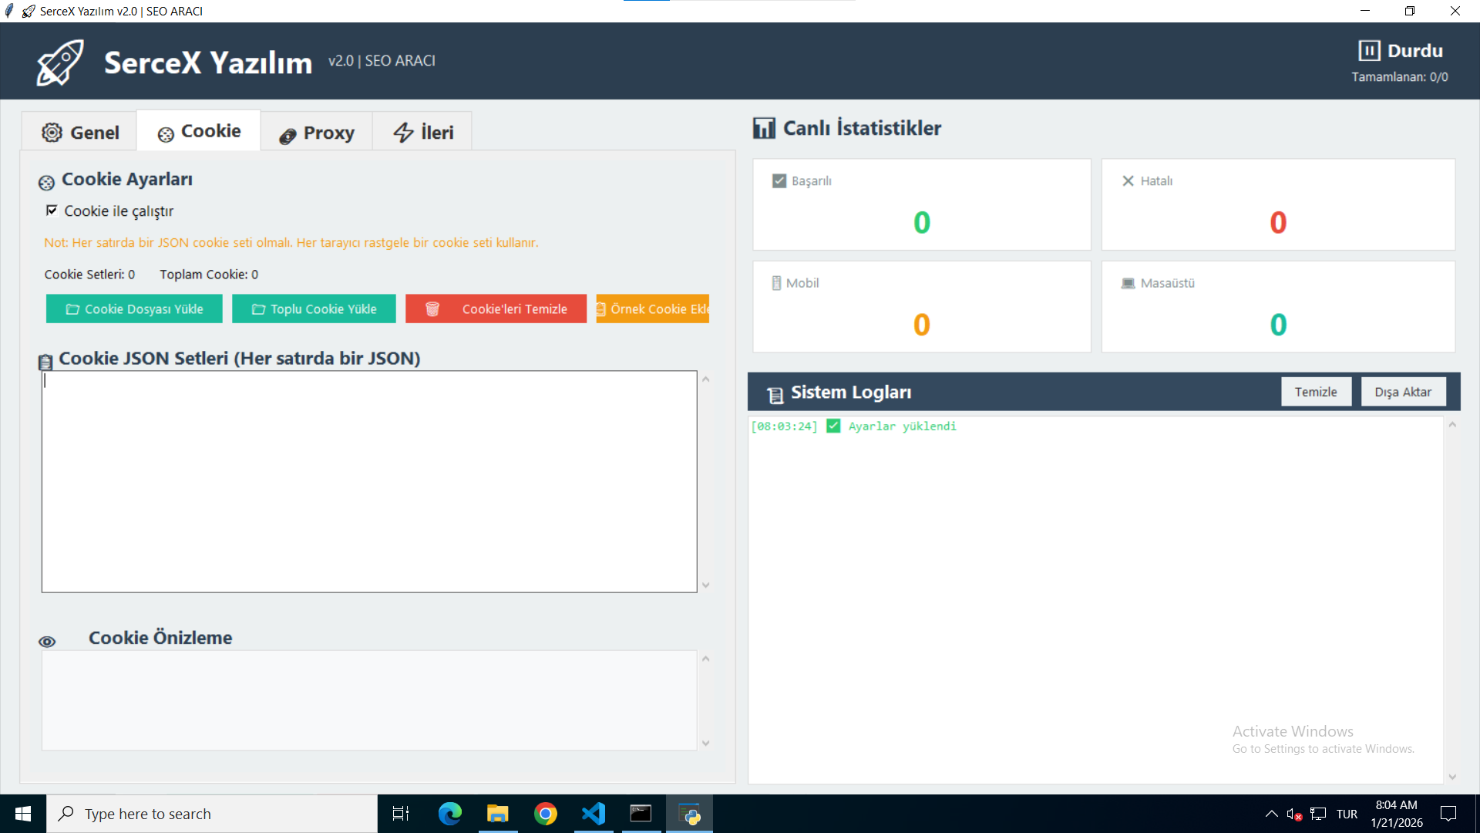The width and height of the screenshot is (1480, 833).
Task: Toggle the 'Cookie ile çalıştır' checkbox
Action: 52,211
